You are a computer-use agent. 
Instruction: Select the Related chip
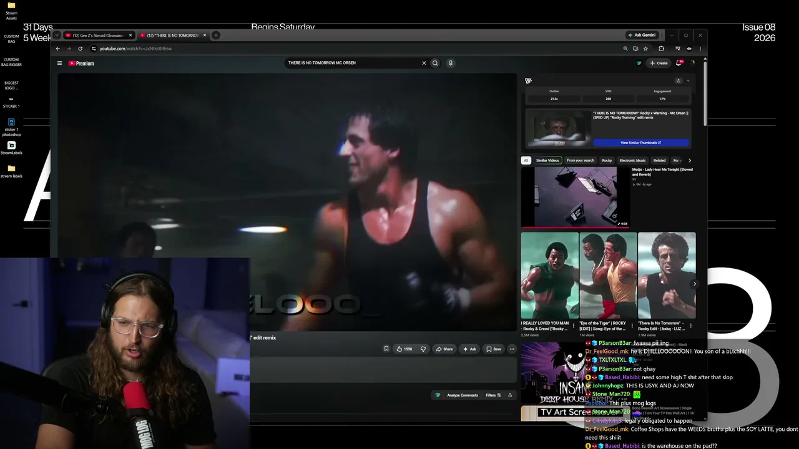coord(659,160)
